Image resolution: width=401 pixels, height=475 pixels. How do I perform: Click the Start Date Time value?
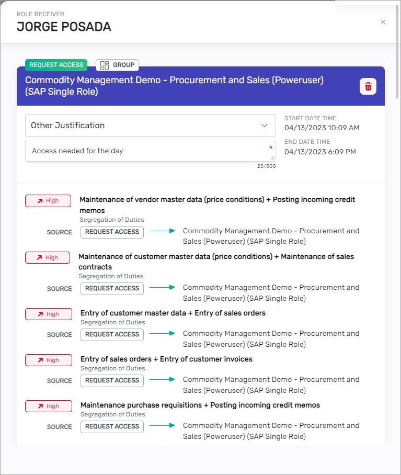coord(322,128)
